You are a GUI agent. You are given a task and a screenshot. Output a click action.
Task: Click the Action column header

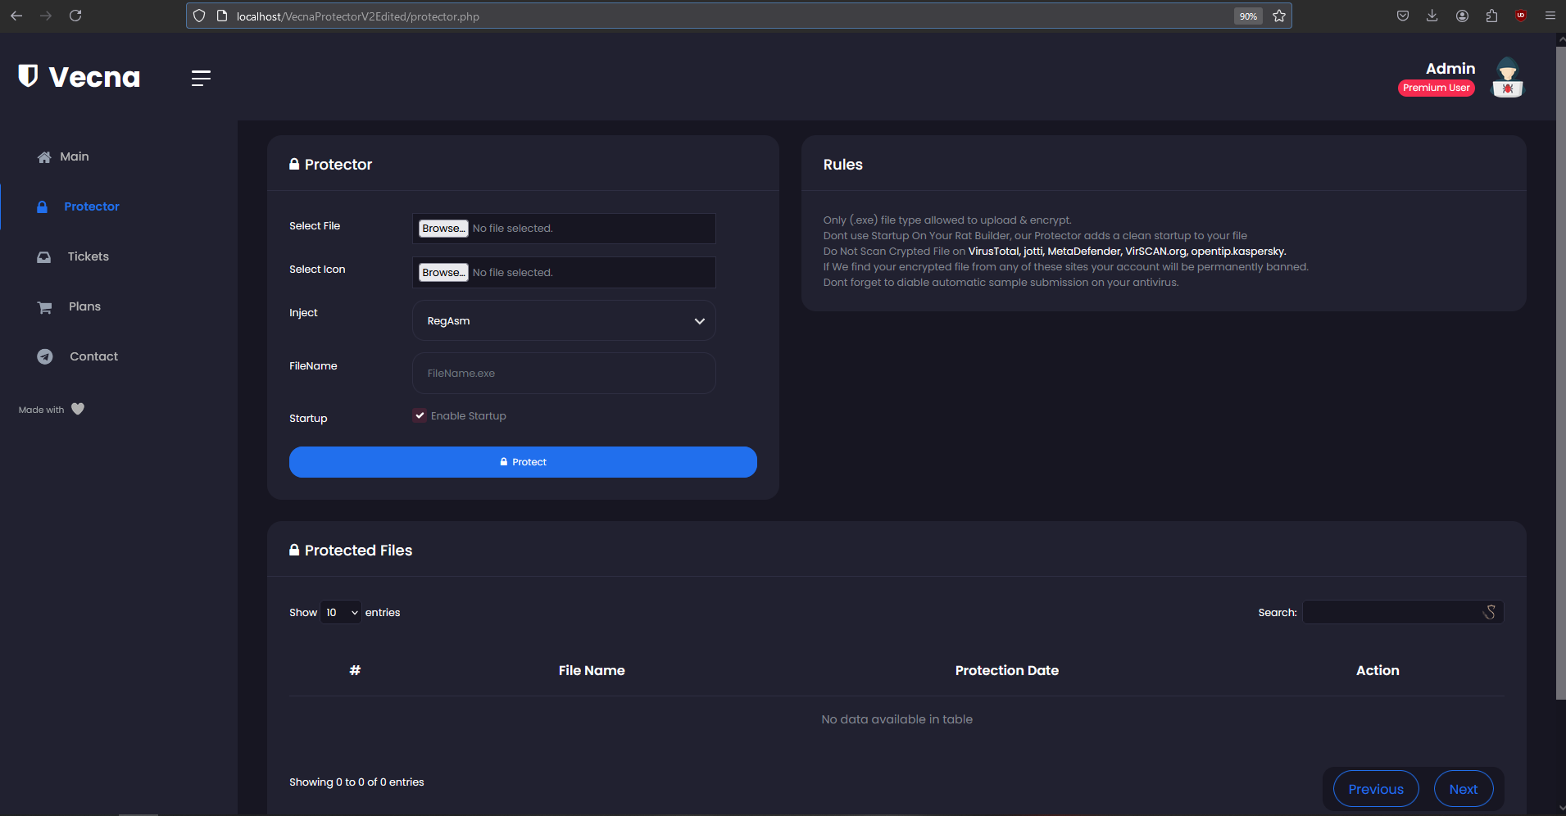click(1378, 670)
